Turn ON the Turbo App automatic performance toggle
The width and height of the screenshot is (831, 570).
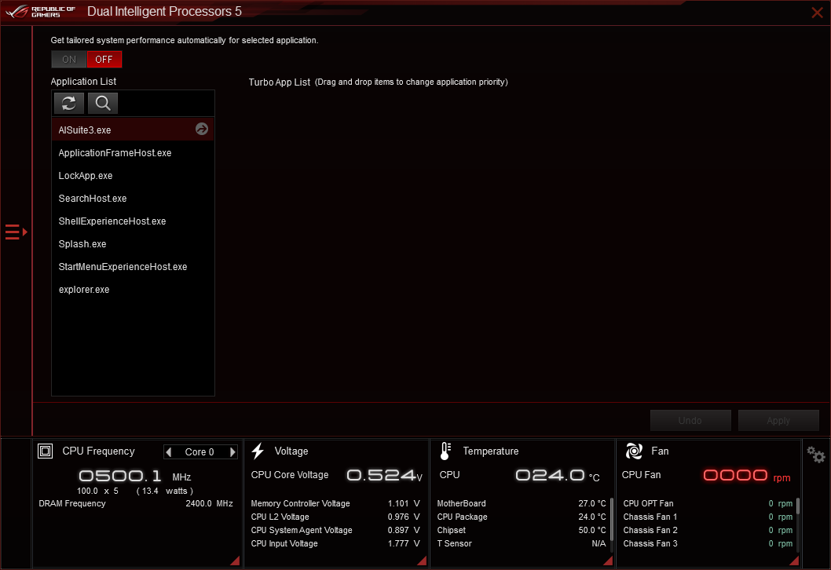coord(68,59)
